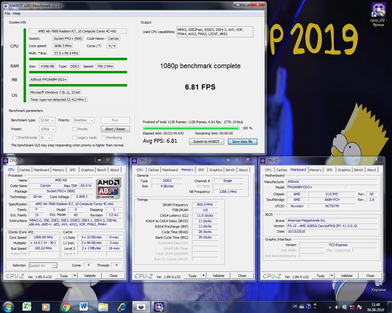Click the Abort / Reset button
The image size is (392, 313).
pos(115,129)
